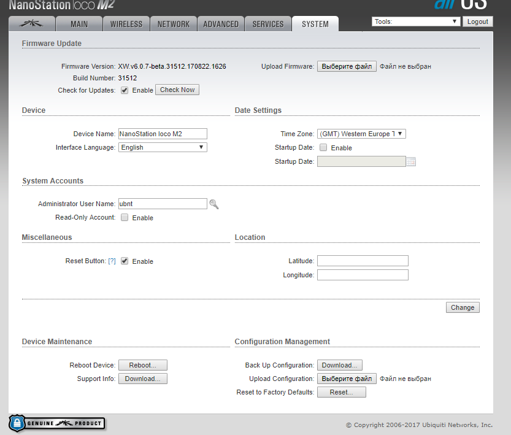Click the Longitude input field

pyautogui.click(x=363, y=275)
